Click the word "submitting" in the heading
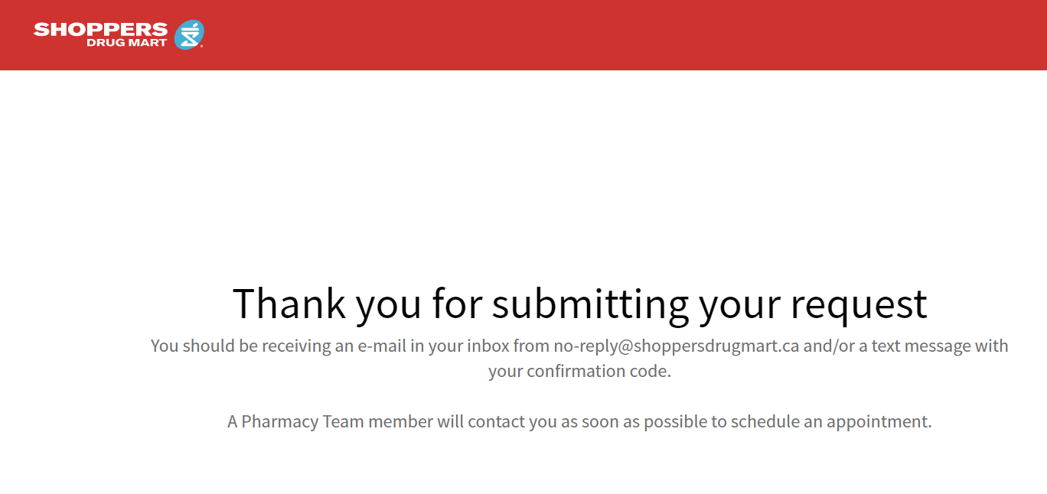Viewport: 1047px width, 494px height. tap(589, 304)
